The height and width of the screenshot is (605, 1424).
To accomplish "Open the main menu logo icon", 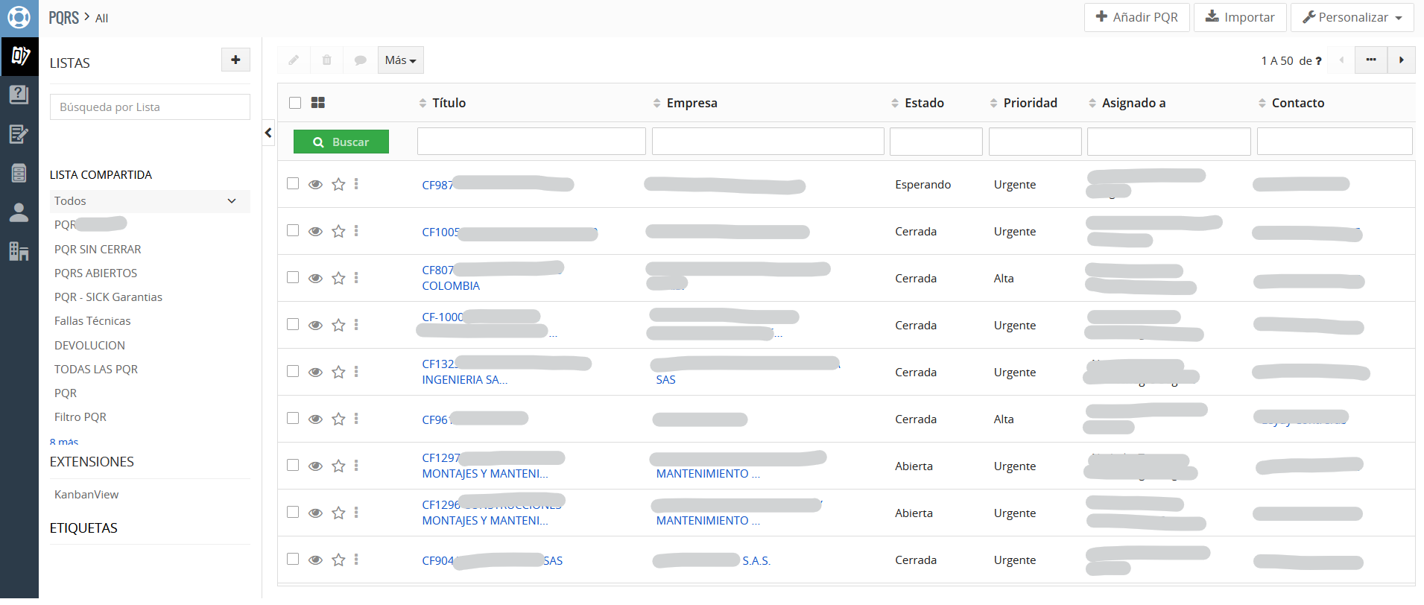I will point(19,17).
